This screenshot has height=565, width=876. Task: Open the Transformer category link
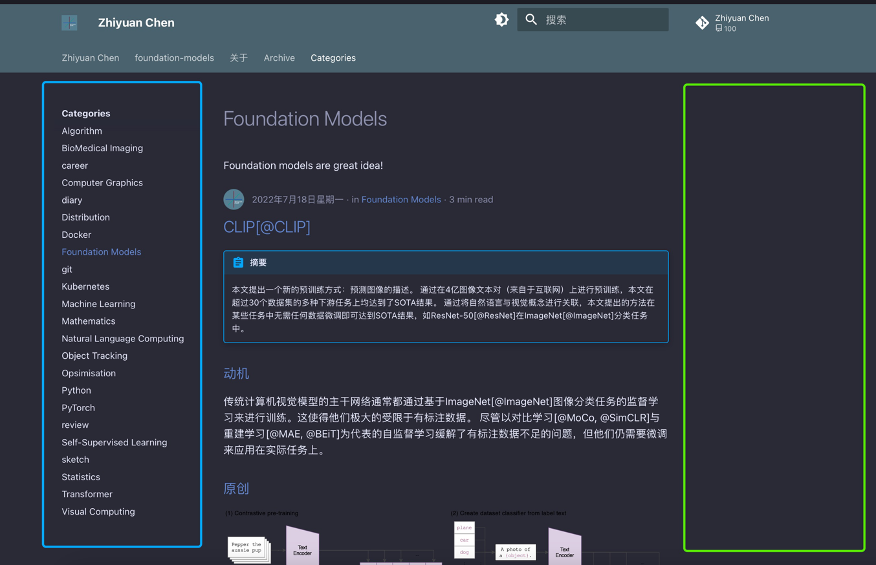[x=87, y=494]
